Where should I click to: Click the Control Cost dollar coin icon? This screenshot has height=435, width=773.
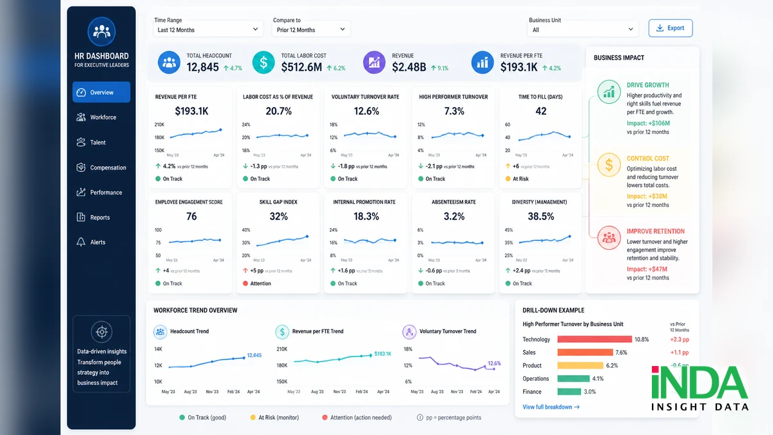pyautogui.click(x=609, y=166)
